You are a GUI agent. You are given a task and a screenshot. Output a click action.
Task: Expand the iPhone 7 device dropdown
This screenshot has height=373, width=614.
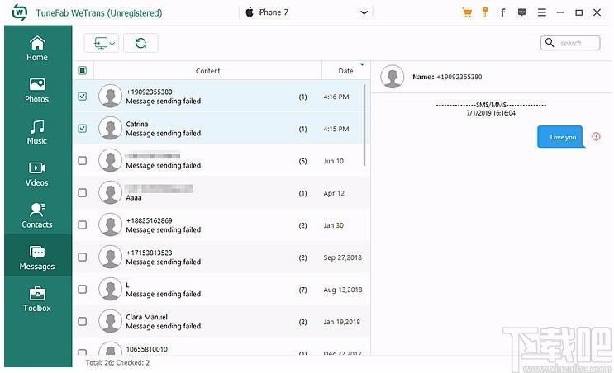[x=364, y=12]
